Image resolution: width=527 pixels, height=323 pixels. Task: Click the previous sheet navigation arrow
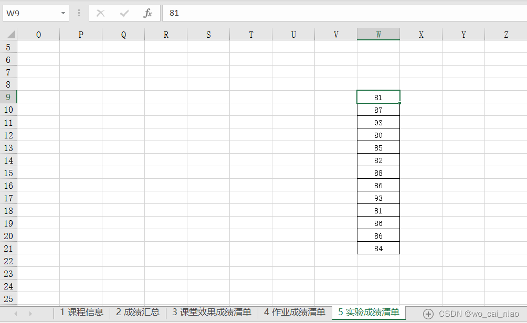[15, 314]
